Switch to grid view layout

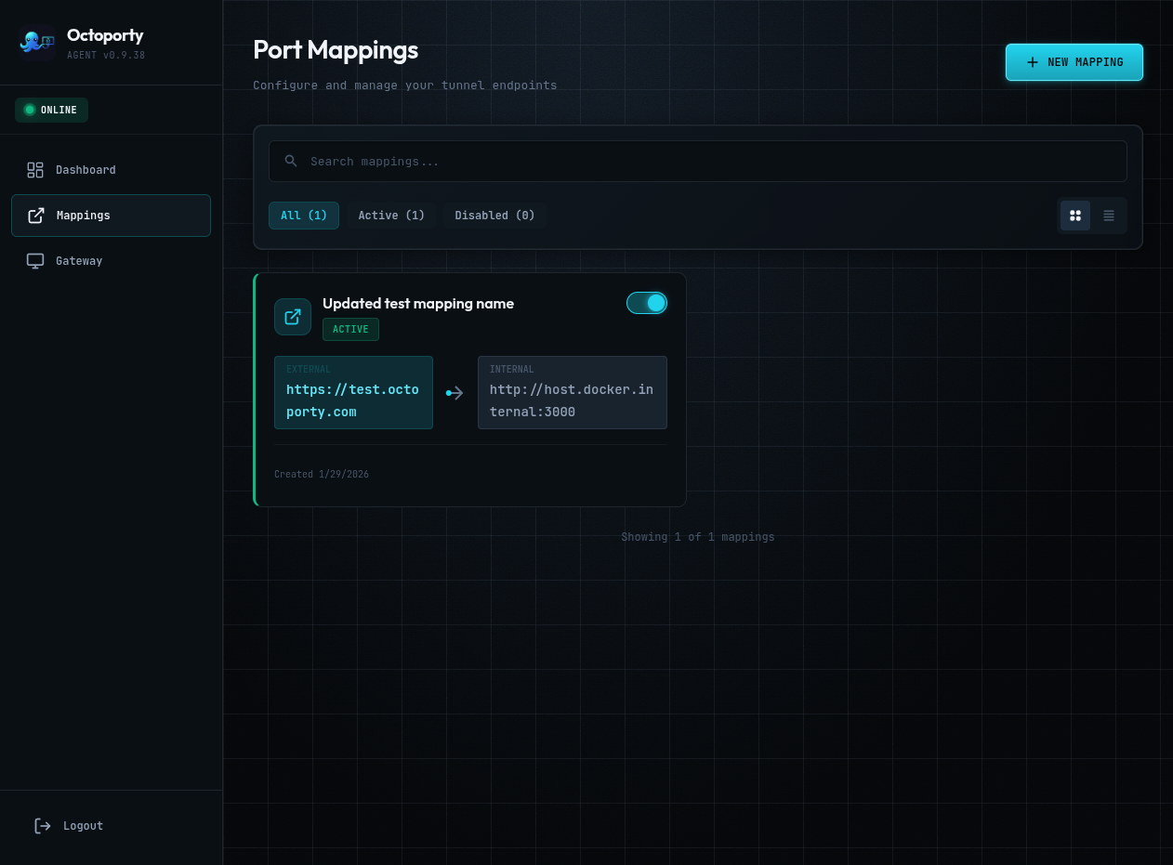pos(1075,216)
